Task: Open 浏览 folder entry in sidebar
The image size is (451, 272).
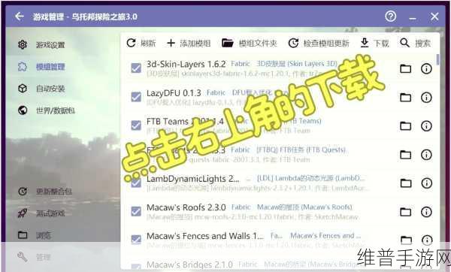Action: click(x=35, y=235)
